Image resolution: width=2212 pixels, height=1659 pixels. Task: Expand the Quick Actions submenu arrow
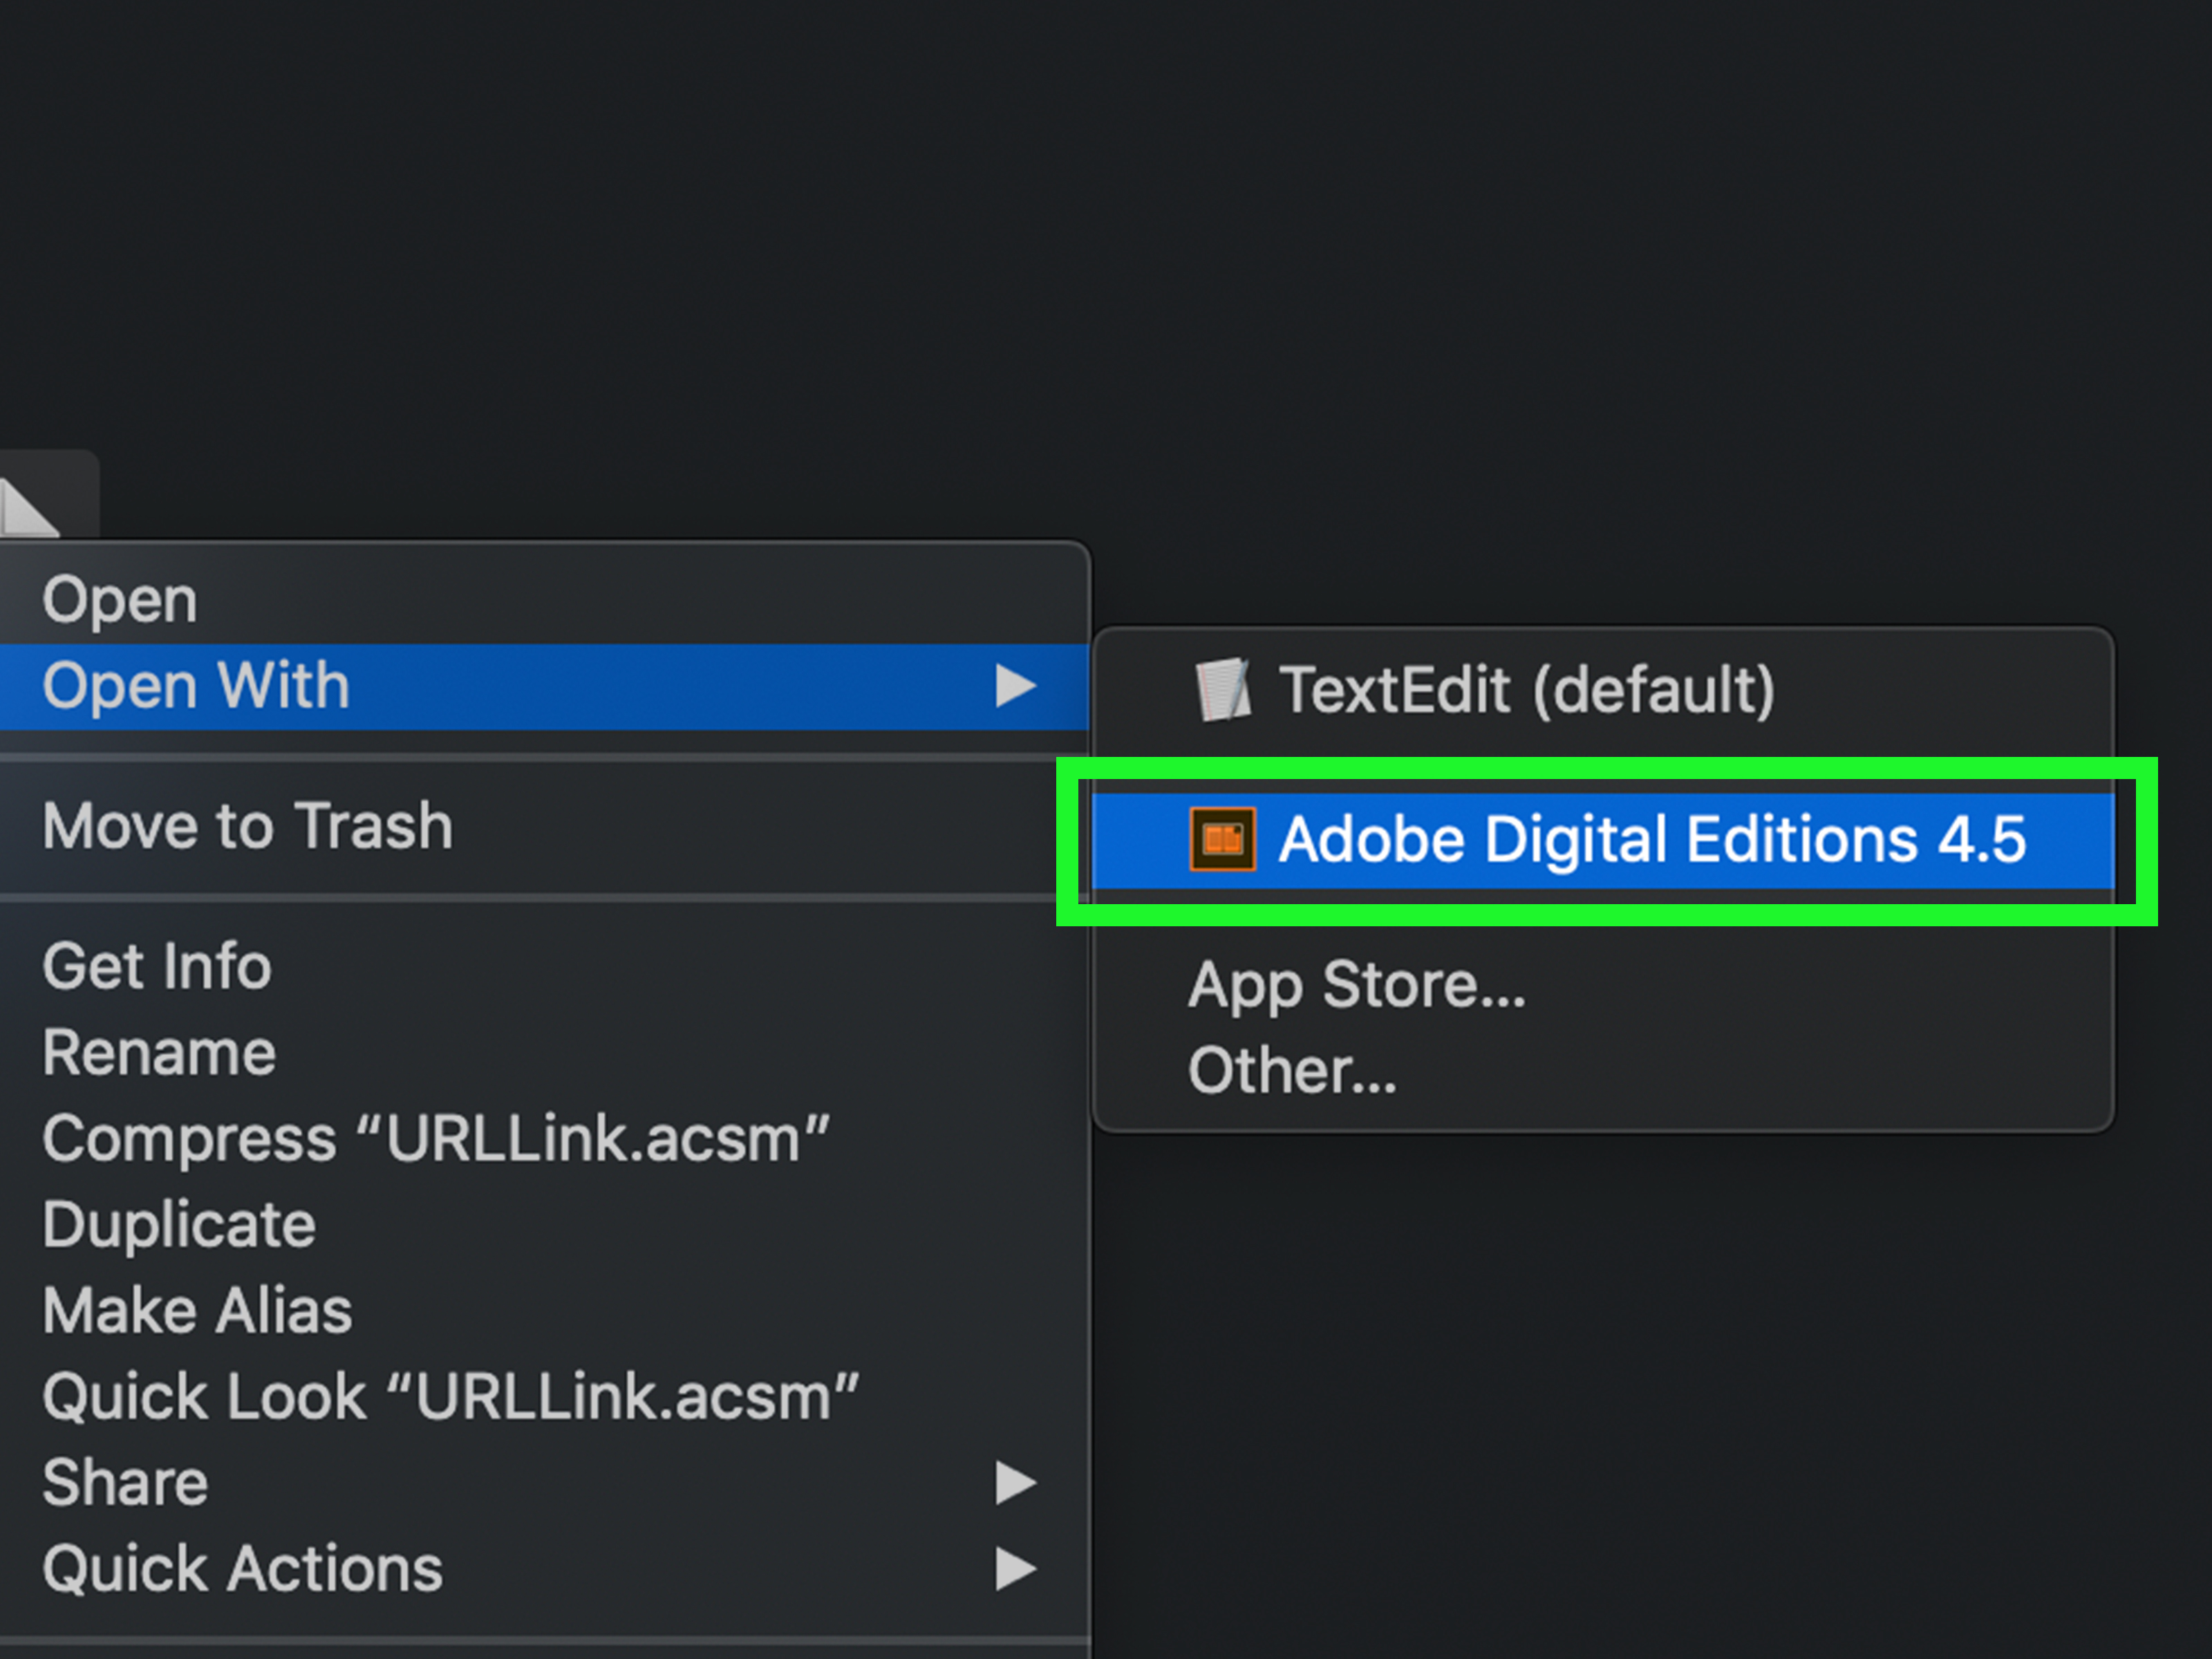pyautogui.click(x=1015, y=1569)
